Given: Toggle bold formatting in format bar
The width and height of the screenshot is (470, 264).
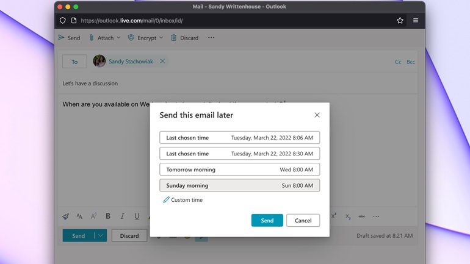Looking at the screenshot, I should (x=108, y=216).
